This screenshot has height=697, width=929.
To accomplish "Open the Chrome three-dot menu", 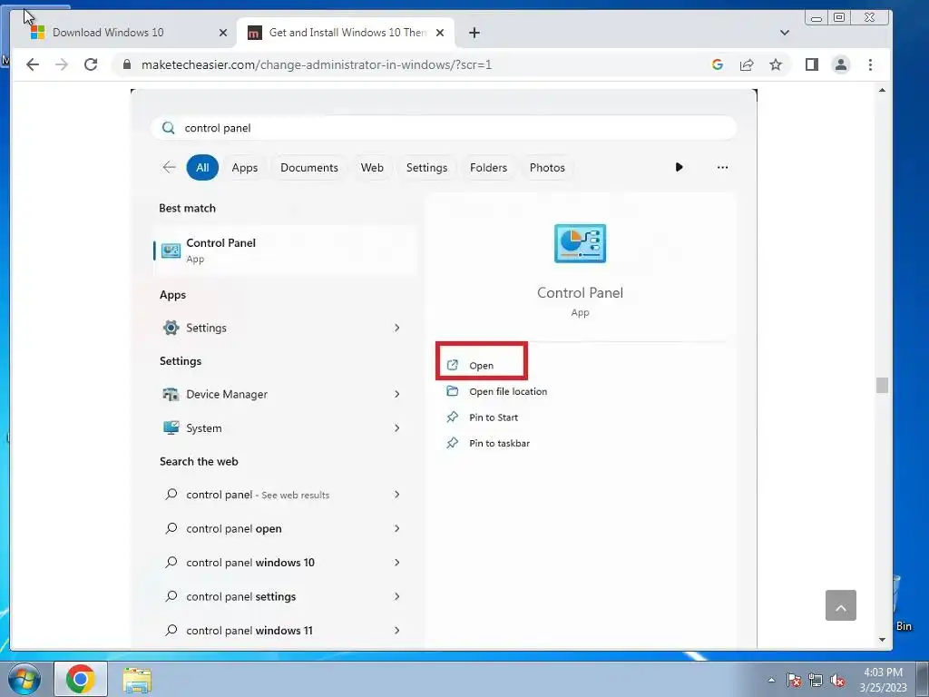I will click(870, 64).
